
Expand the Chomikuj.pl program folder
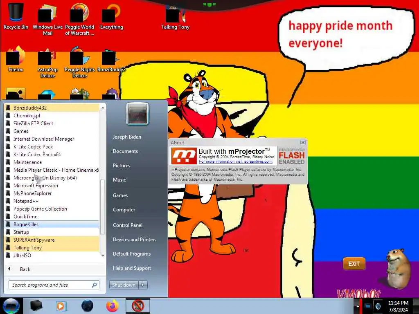[x=52, y=116]
